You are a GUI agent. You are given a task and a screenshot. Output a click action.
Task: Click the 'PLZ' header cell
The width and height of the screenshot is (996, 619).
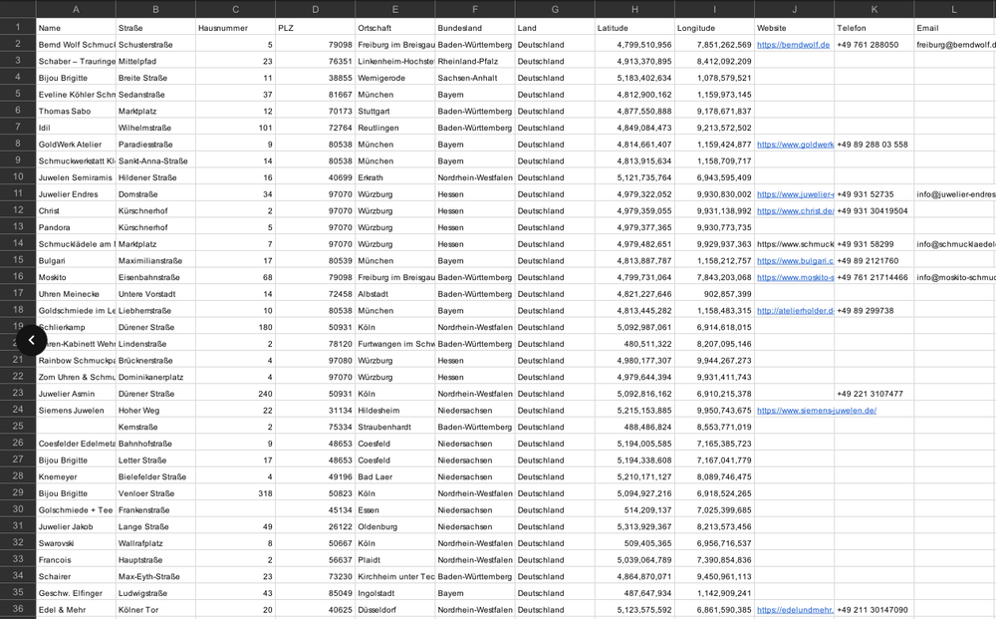click(316, 28)
